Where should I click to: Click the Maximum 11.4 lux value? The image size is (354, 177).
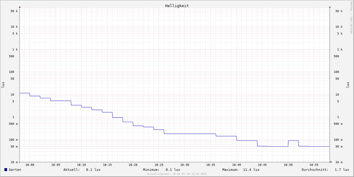pyautogui.click(x=251, y=170)
